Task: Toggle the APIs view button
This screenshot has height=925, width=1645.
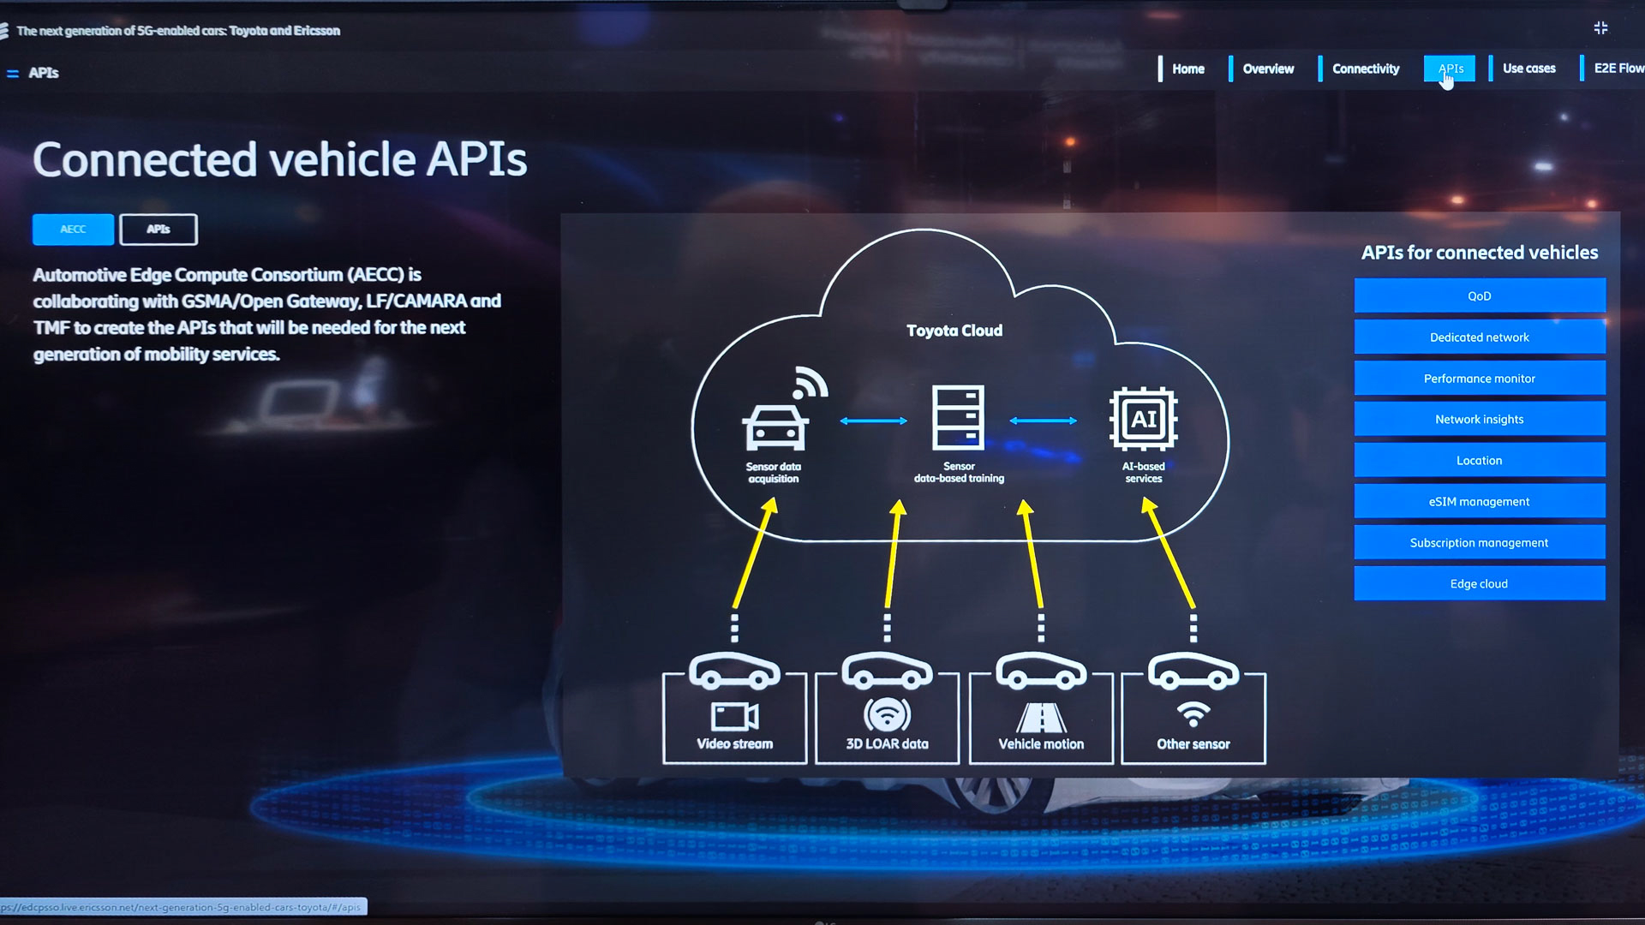Action: click(x=159, y=230)
